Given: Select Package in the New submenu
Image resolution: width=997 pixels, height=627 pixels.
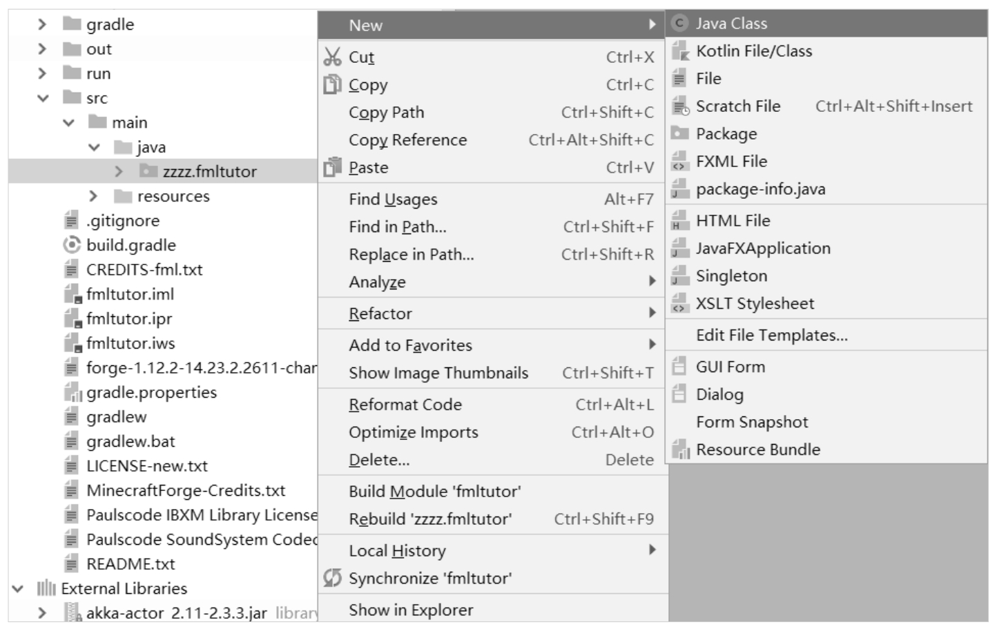Looking at the screenshot, I should [x=726, y=134].
